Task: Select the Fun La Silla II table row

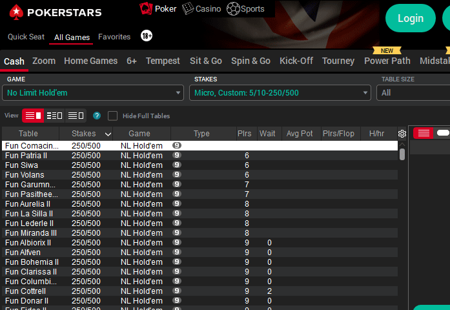Action: tap(199, 214)
